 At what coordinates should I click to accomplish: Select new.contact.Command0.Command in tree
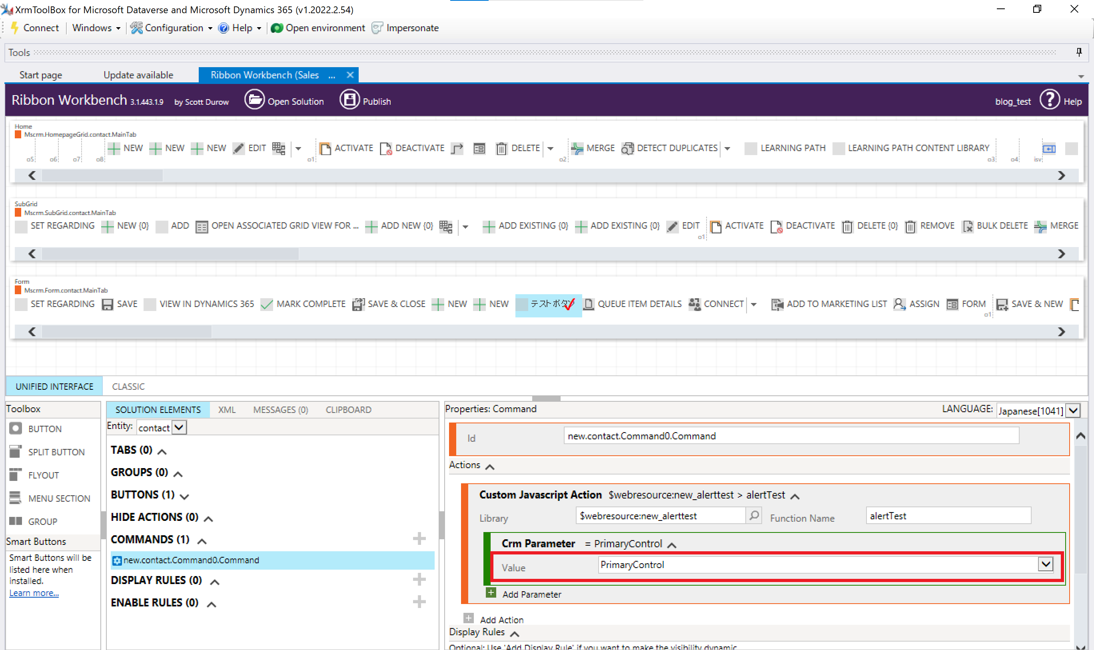click(x=272, y=560)
